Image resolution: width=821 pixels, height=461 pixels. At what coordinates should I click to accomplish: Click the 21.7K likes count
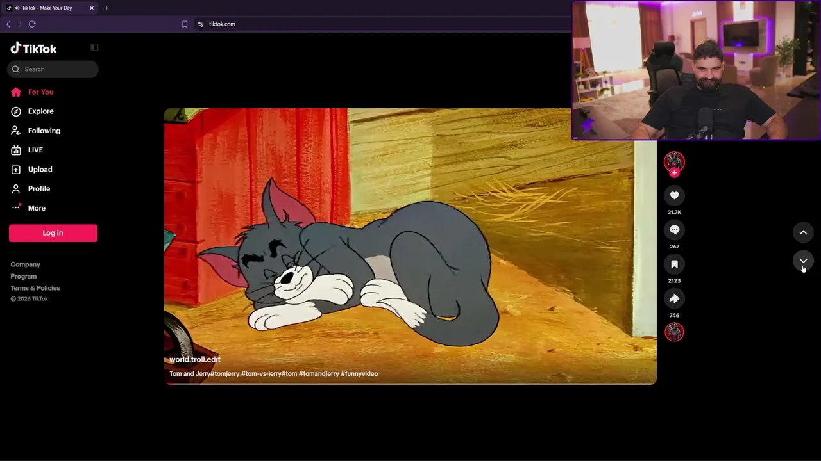pyautogui.click(x=674, y=213)
